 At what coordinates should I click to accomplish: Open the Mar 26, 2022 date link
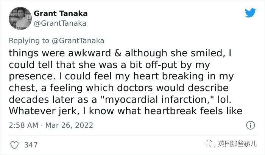pyautogui.click(x=69, y=125)
